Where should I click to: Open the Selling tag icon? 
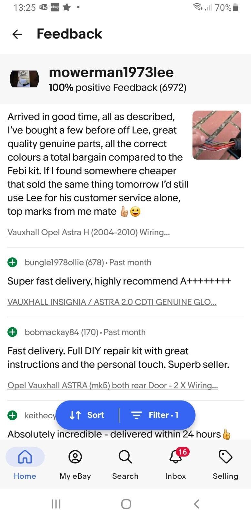tap(226, 457)
